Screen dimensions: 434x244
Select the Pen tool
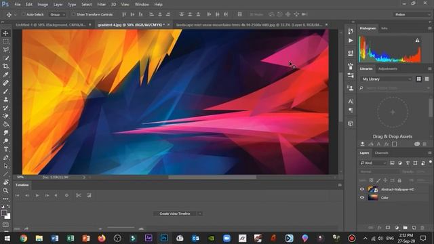point(5,158)
